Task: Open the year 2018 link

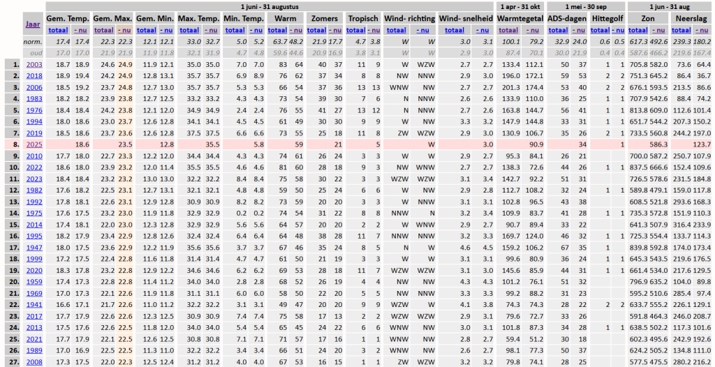Action: point(34,76)
